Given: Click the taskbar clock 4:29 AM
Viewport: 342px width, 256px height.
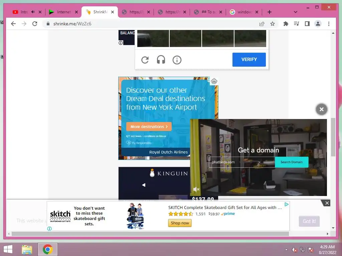Looking at the screenshot, I should coord(327,247).
